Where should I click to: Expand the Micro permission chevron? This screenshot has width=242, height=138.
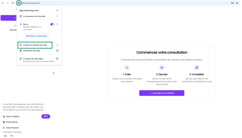point(57,24)
